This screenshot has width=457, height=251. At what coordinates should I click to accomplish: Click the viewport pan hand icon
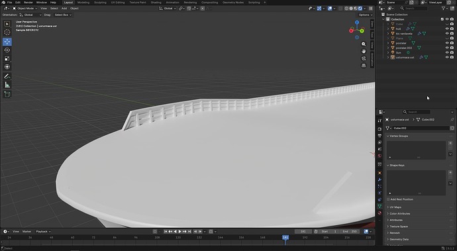click(x=364, y=51)
